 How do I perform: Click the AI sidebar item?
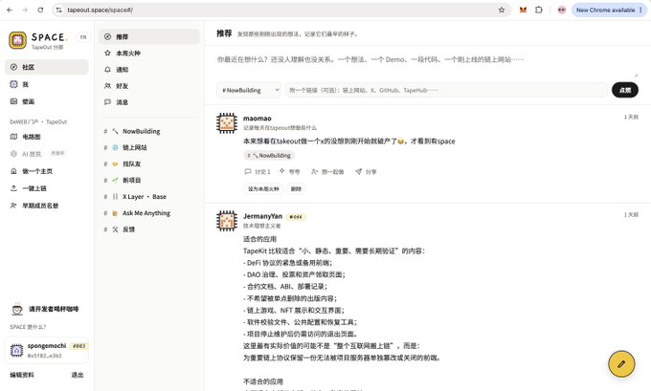47,154
